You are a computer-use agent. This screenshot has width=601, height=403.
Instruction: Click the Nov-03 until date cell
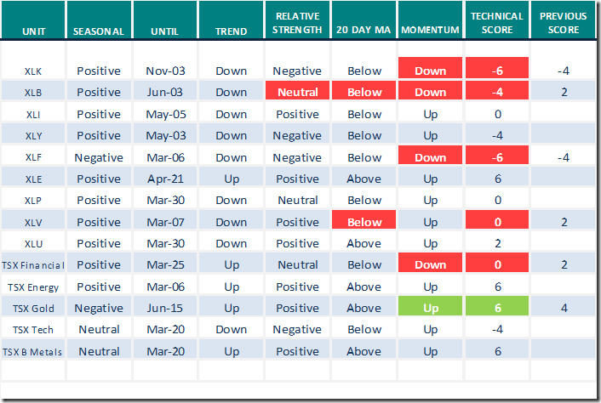165,71
